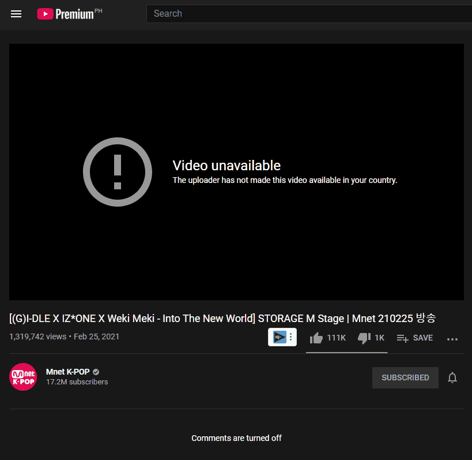Click the blue extension play icon
The width and height of the screenshot is (472, 460).
[x=280, y=336]
